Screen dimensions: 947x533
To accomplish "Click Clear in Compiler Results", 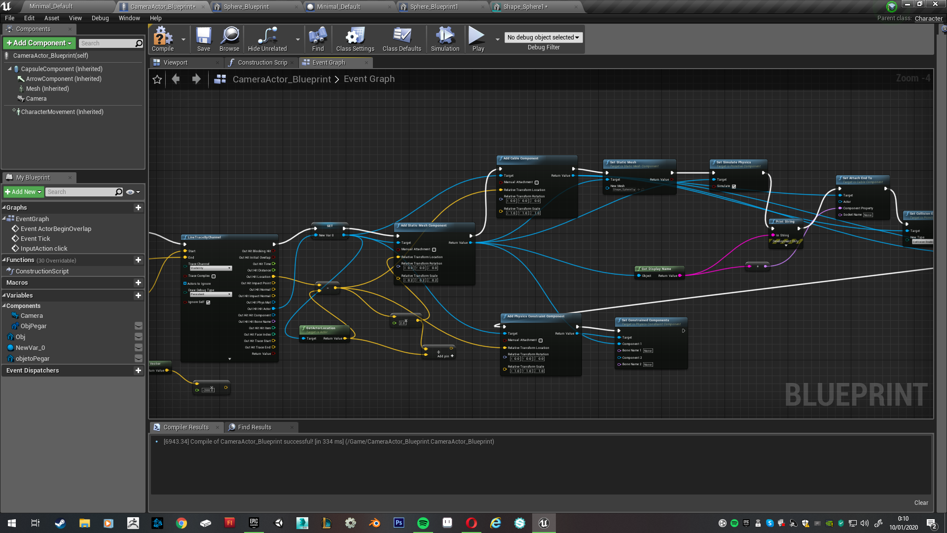I will pos(921,503).
